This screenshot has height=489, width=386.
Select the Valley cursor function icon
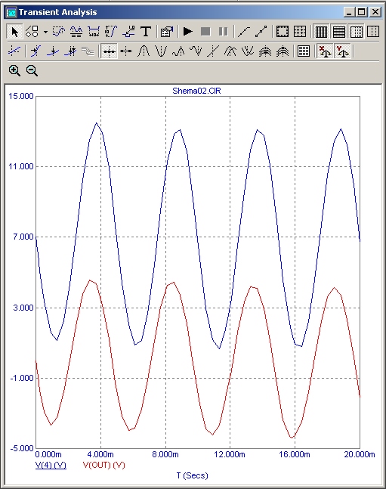tap(161, 51)
